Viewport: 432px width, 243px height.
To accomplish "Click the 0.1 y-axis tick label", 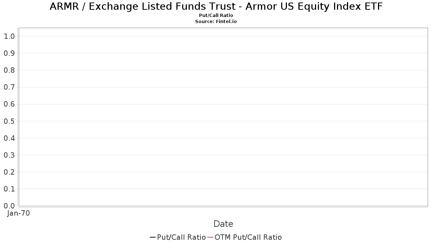I will [9, 189].
